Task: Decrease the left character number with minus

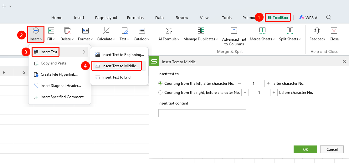Action: point(239,84)
